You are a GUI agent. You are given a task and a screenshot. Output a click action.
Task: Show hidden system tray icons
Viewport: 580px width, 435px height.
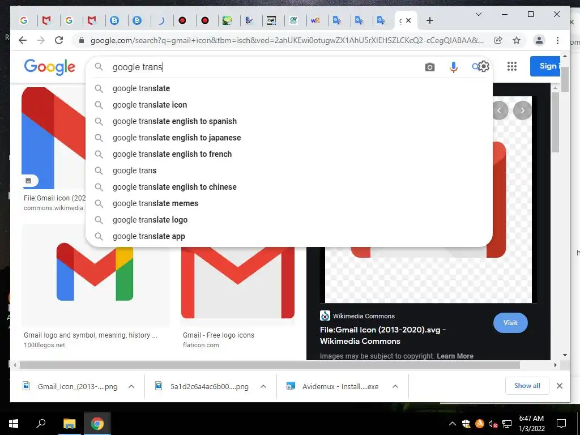pyautogui.click(x=452, y=424)
